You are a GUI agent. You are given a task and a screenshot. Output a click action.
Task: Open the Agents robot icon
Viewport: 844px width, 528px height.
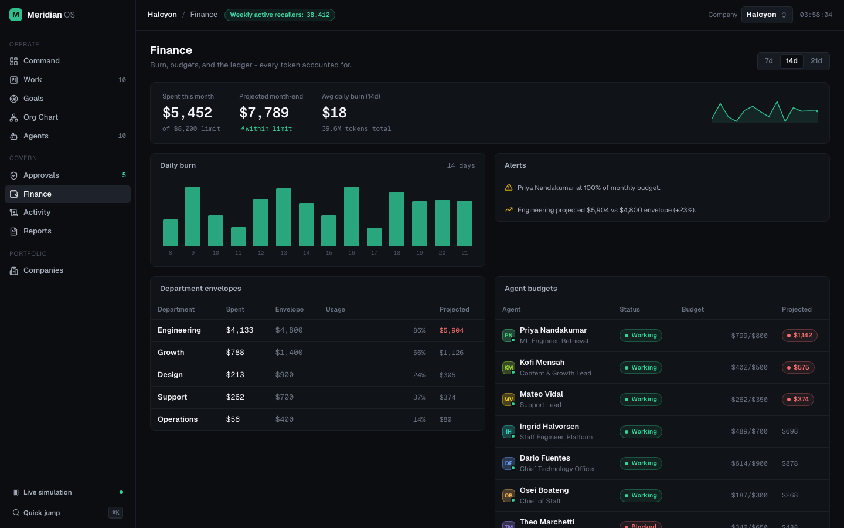coord(13,136)
